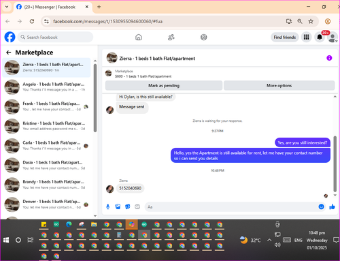
Task: Click Zierra's message 5152040690
Action: pyautogui.click(x=130, y=188)
